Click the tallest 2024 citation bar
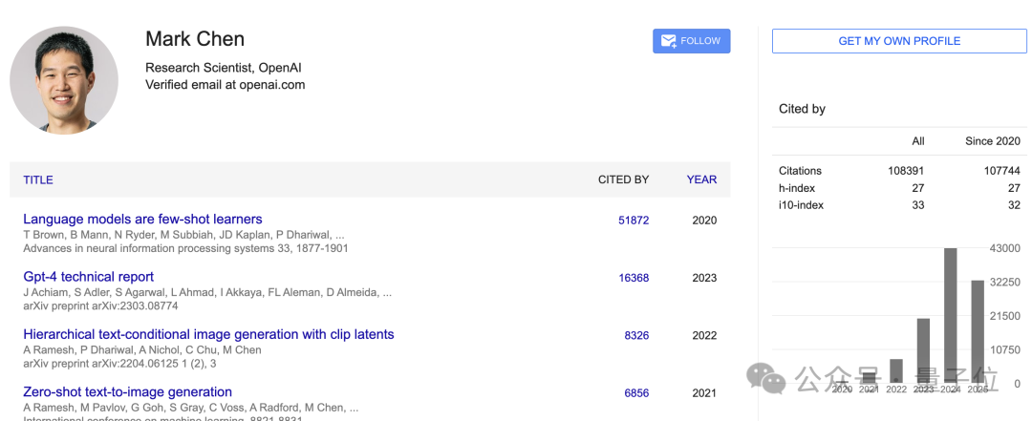The width and height of the screenshot is (1032, 421). (x=951, y=316)
